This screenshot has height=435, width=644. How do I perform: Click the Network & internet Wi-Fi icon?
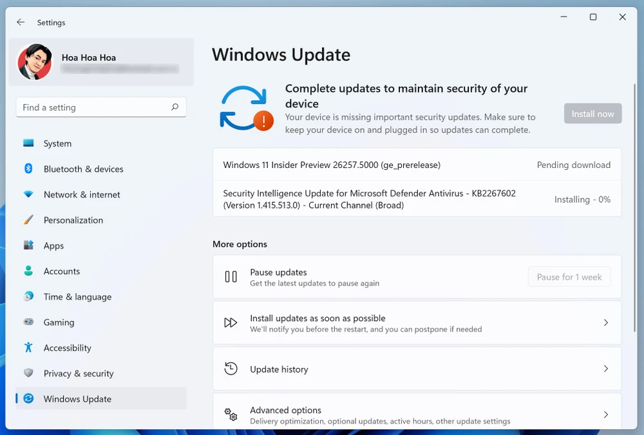point(28,194)
